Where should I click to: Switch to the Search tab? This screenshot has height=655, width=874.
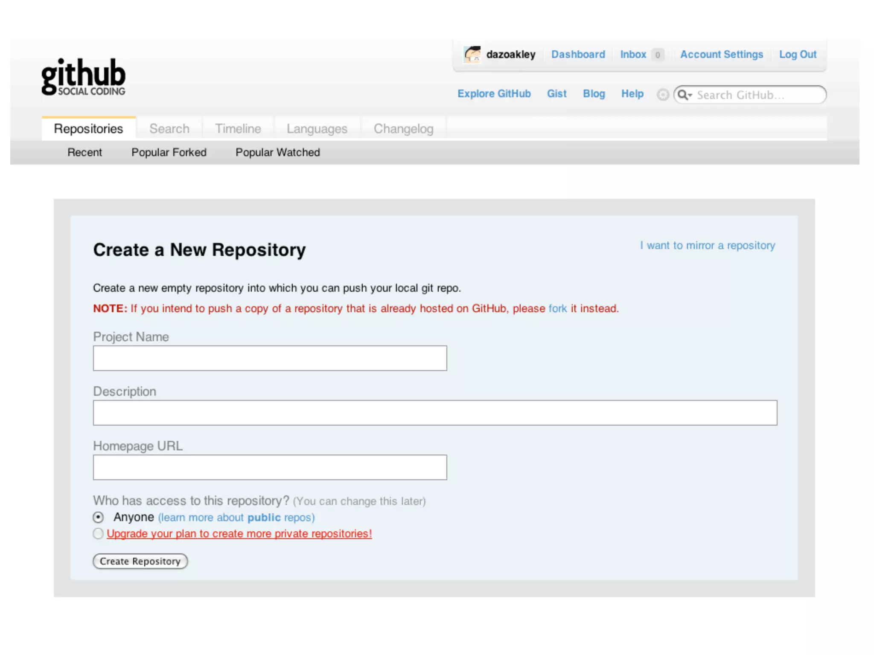(169, 129)
